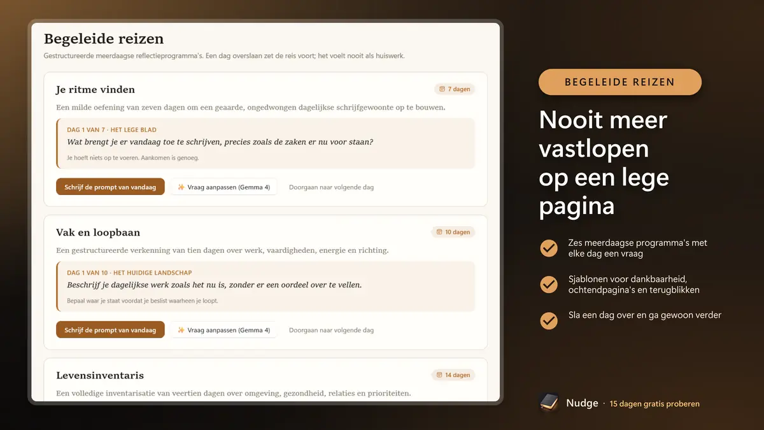Click the subtitle 'Gestructureerde meerdaagse reflectieprogramma's'
The height and width of the screenshot is (430, 764).
(x=224, y=56)
